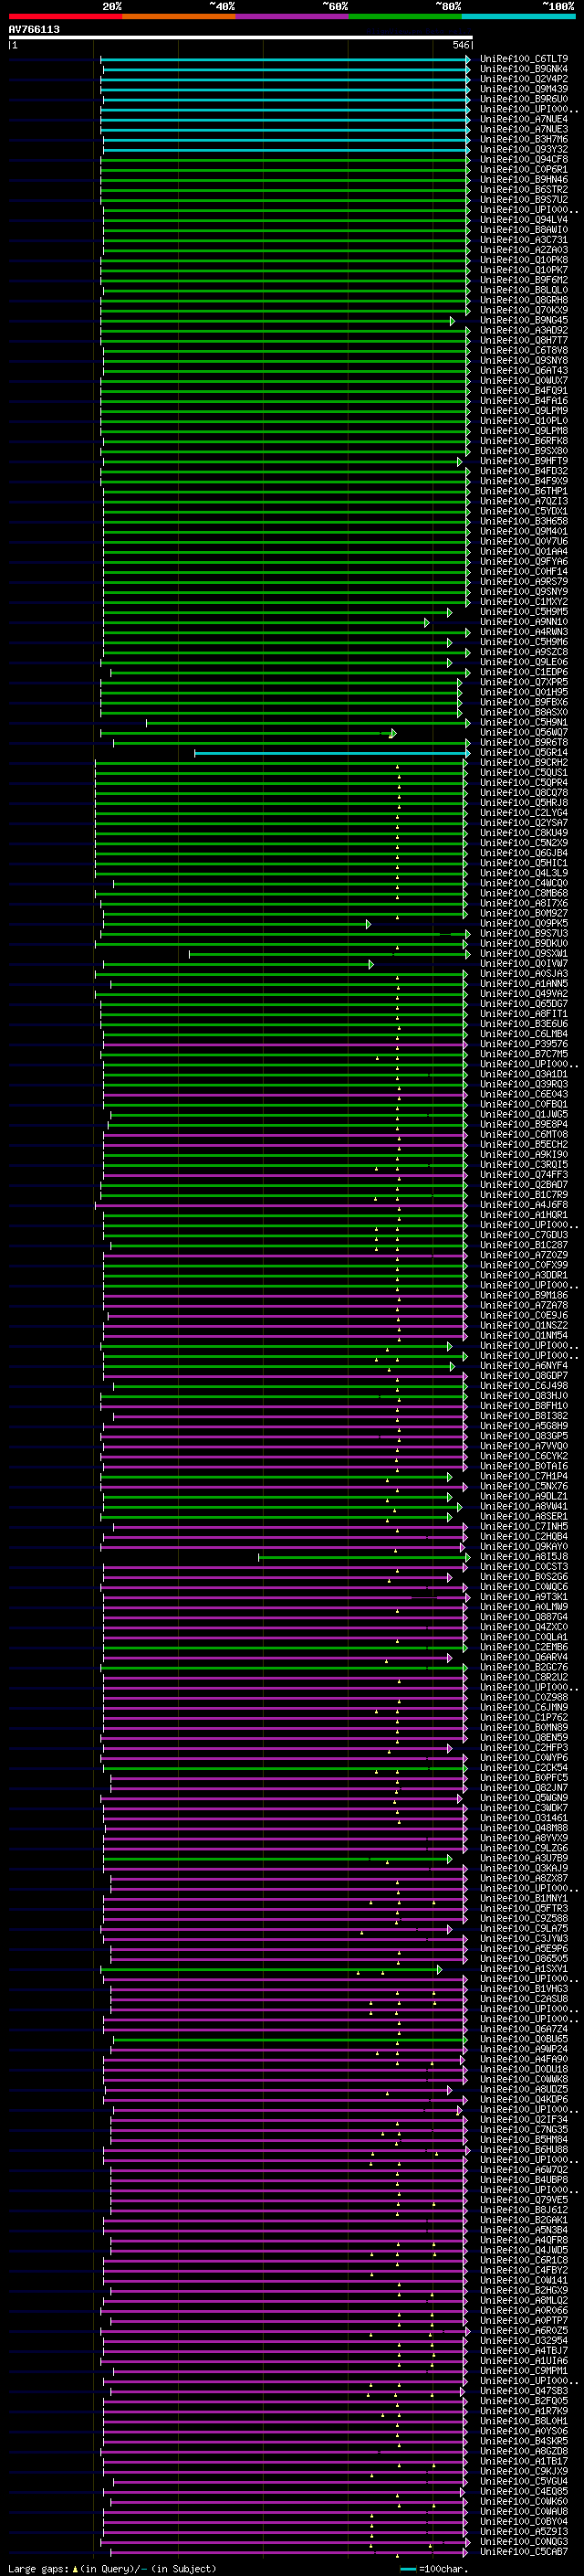Open hit UniRef100_C5H9N1
The width and height of the screenshot is (584, 2576).
pyautogui.click(x=523, y=722)
